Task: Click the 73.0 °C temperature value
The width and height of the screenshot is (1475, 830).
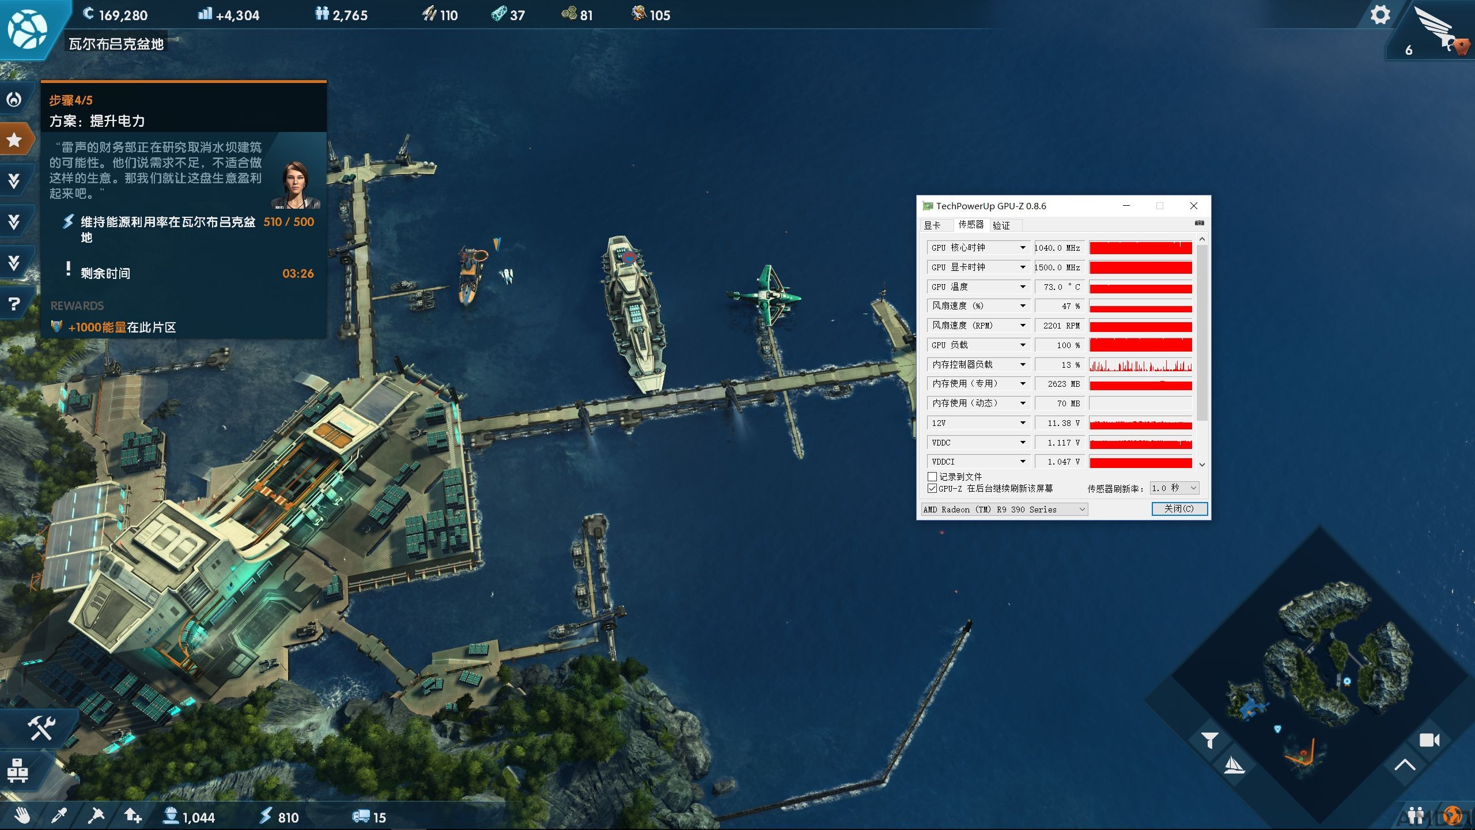Action: click(x=1059, y=287)
